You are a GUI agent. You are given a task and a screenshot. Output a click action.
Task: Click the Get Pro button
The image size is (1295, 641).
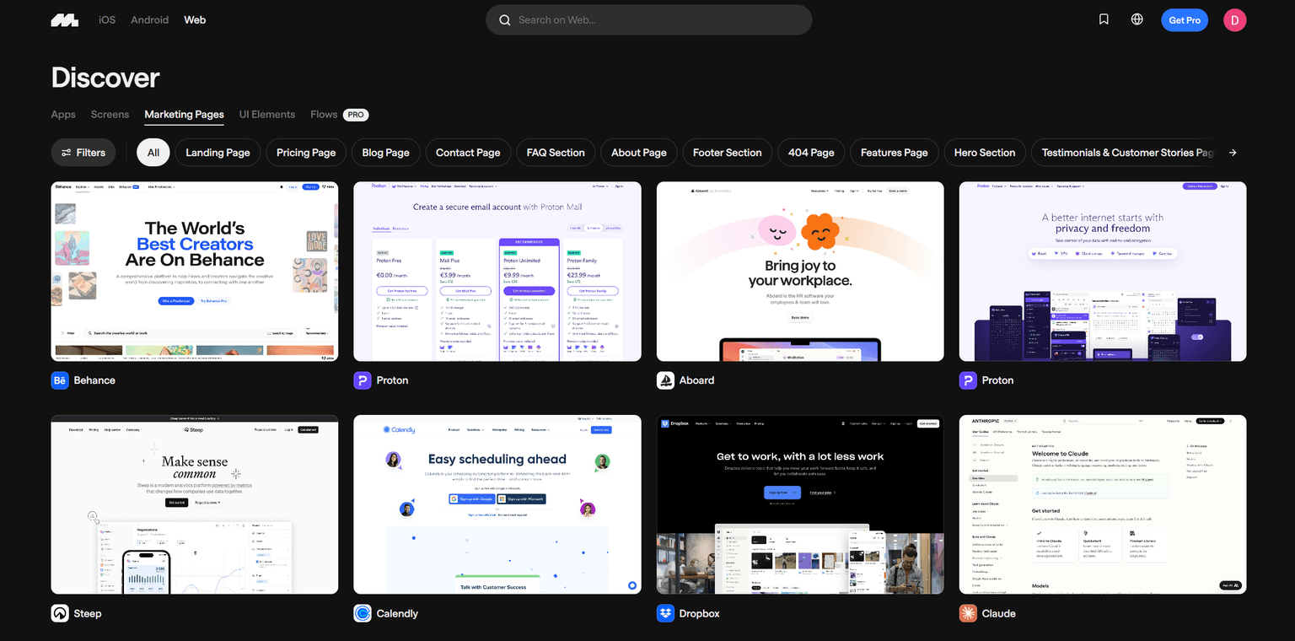pos(1185,20)
